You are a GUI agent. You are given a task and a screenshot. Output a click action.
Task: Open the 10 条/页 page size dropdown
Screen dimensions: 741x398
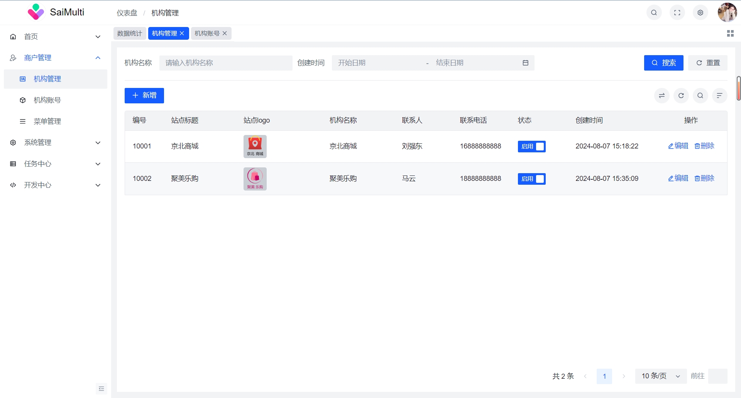pyautogui.click(x=660, y=376)
